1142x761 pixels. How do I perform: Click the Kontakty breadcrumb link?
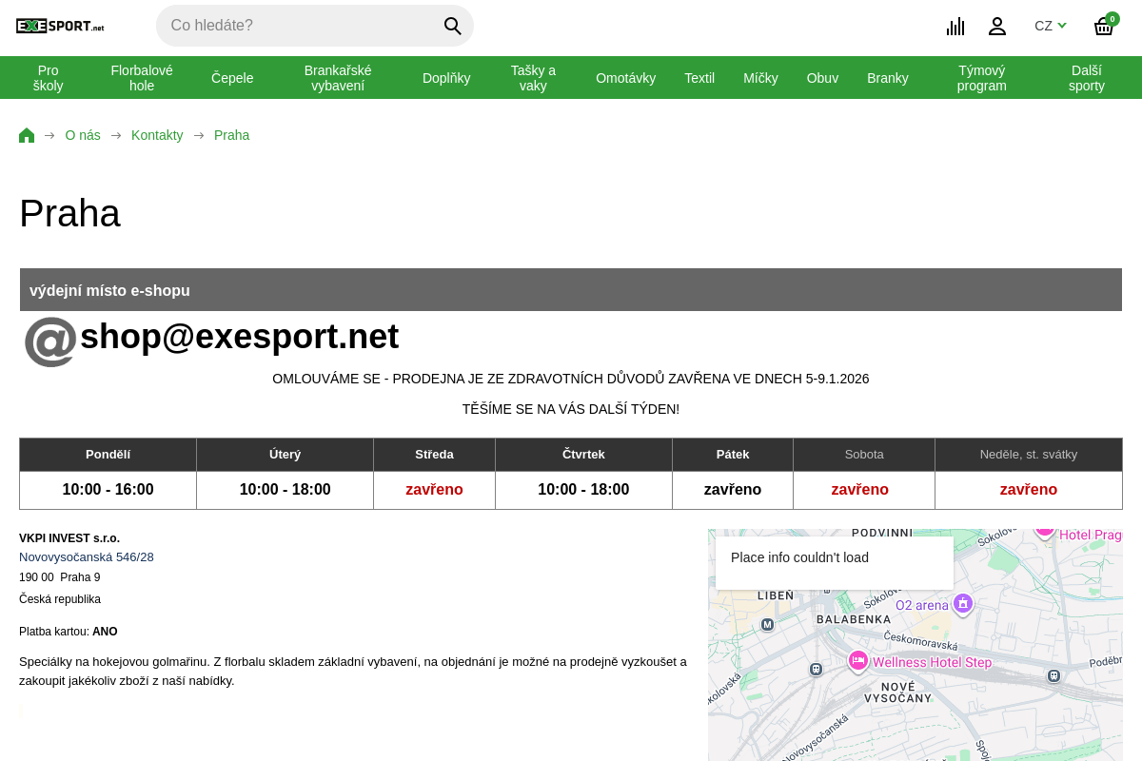[157, 134]
